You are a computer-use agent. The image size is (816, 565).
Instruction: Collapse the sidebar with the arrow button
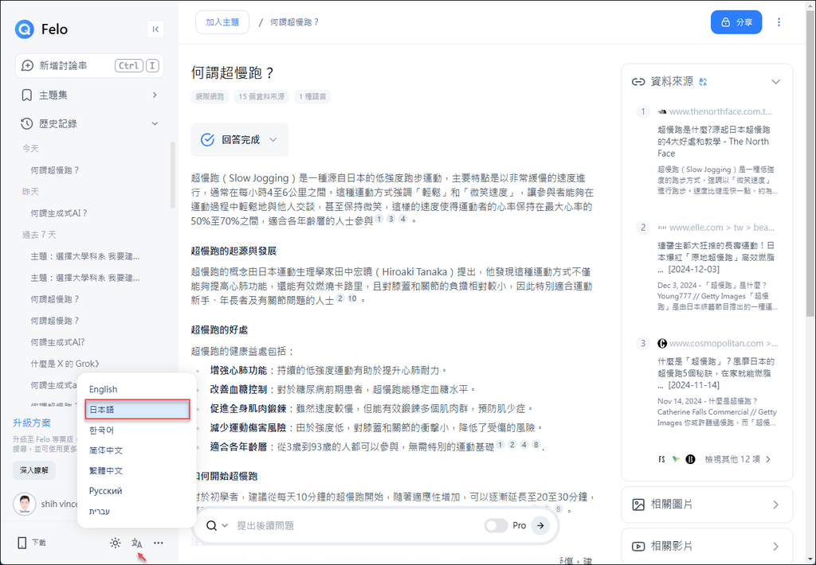pyautogui.click(x=155, y=29)
